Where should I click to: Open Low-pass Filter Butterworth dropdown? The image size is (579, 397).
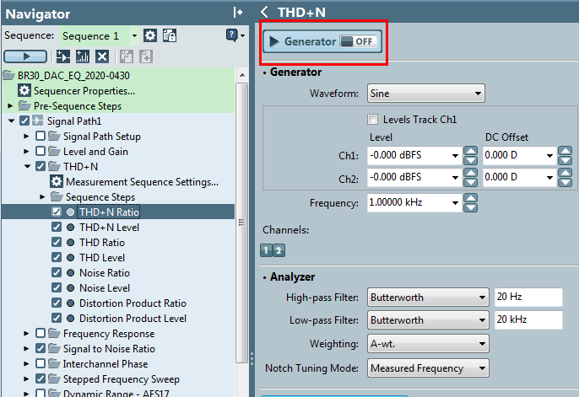click(428, 320)
